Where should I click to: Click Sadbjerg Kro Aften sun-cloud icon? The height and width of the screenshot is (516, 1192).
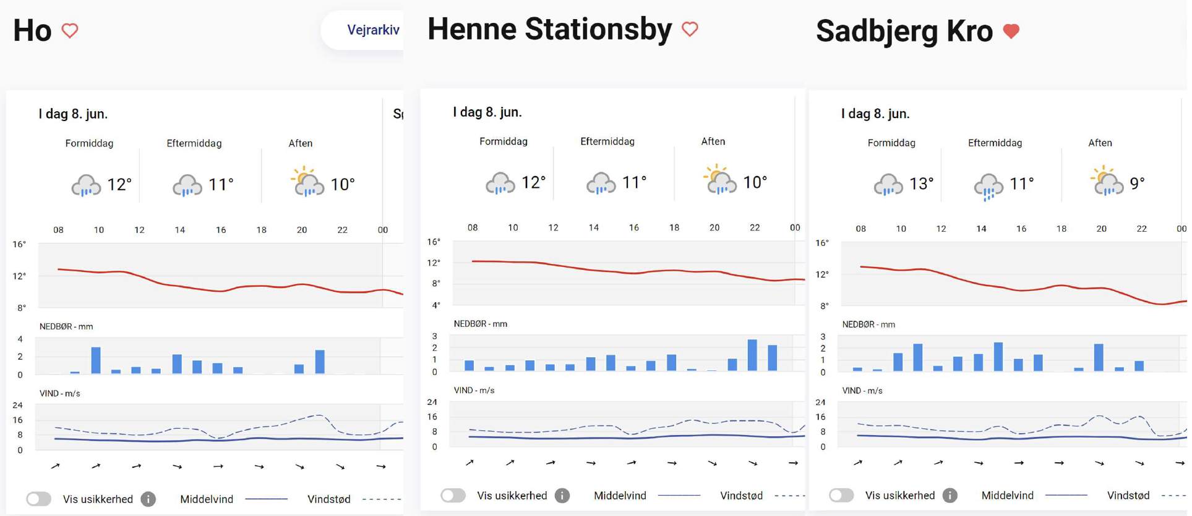(x=1107, y=182)
